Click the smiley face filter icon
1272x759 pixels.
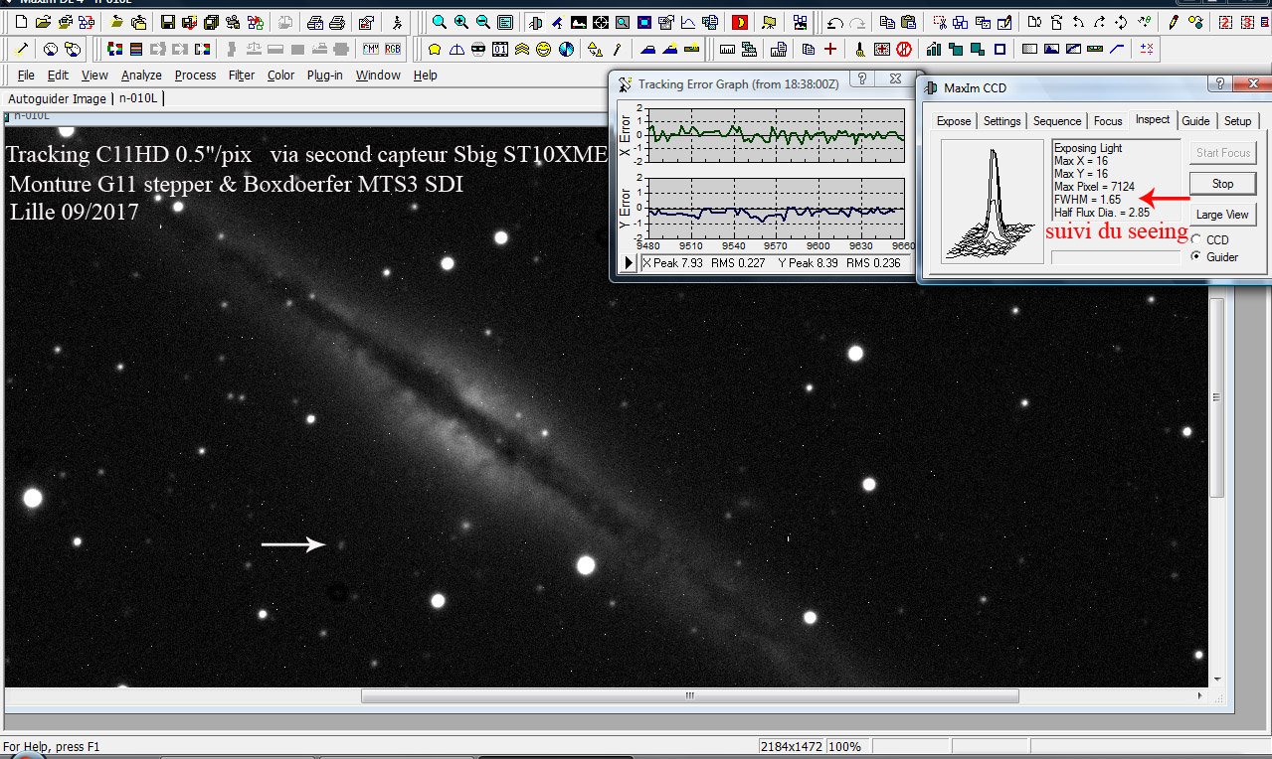point(544,49)
